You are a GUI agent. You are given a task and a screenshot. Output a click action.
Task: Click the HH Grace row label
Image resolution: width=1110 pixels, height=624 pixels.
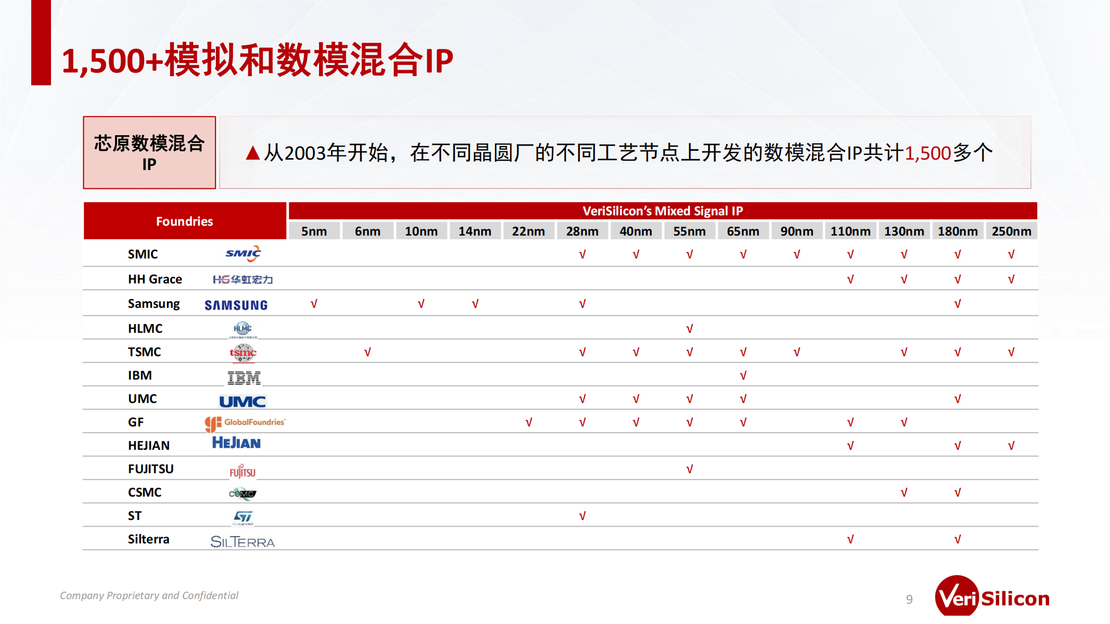pos(155,279)
